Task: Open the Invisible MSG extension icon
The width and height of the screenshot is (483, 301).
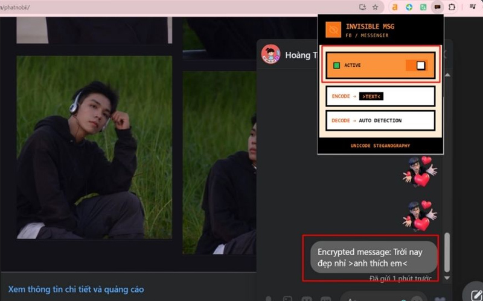Action: coord(438,7)
